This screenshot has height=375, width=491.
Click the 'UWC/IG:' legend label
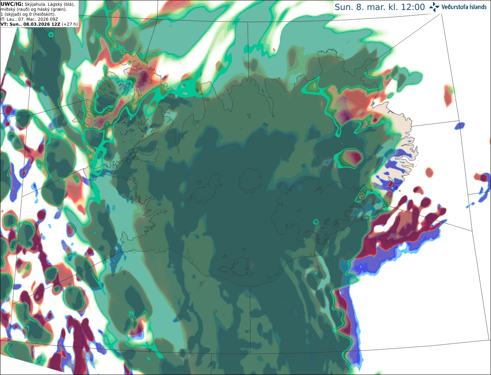tap(12, 4)
